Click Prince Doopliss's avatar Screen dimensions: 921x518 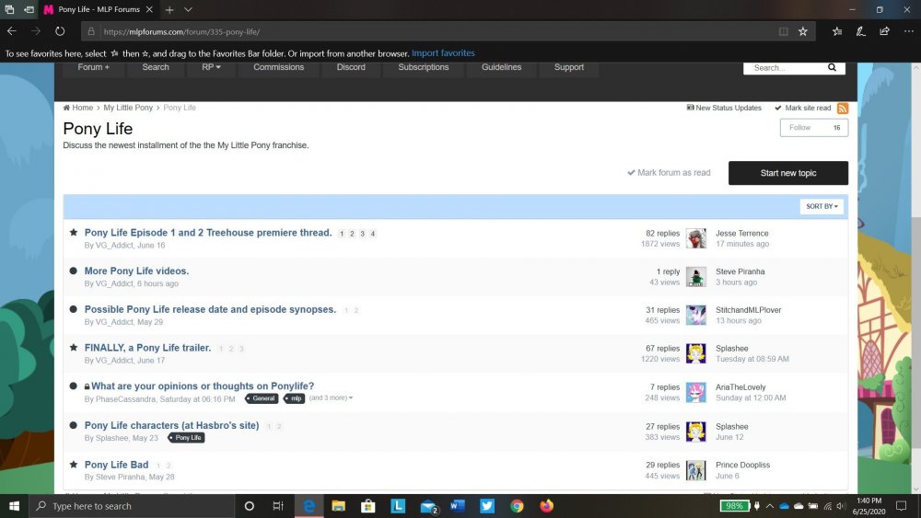tap(696, 470)
